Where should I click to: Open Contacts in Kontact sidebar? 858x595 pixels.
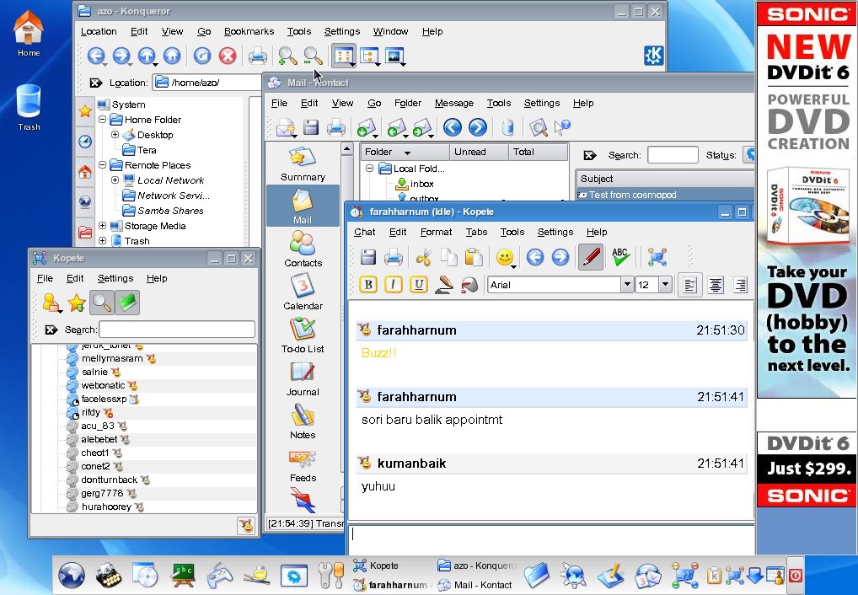303,249
